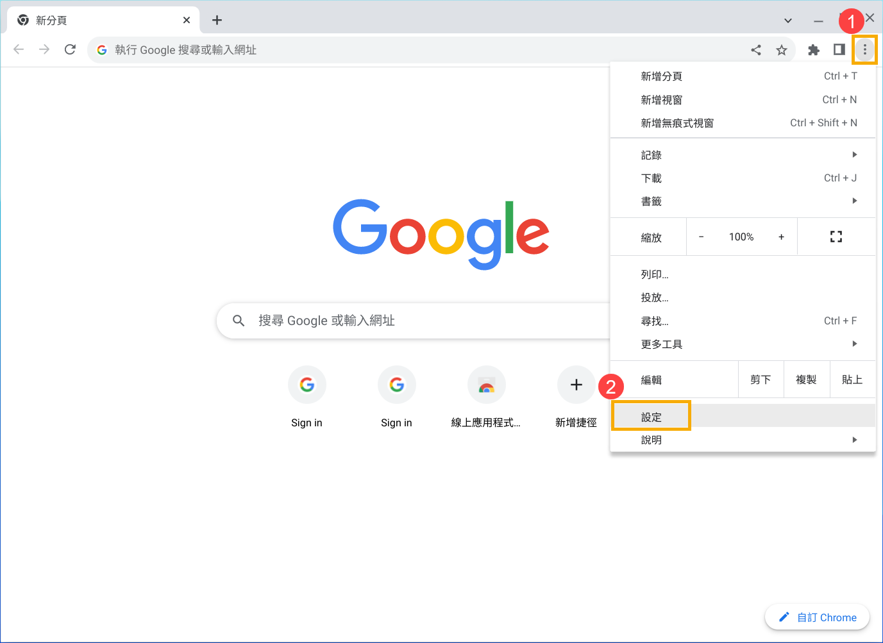Select 投放... in the menu

tap(743, 297)
